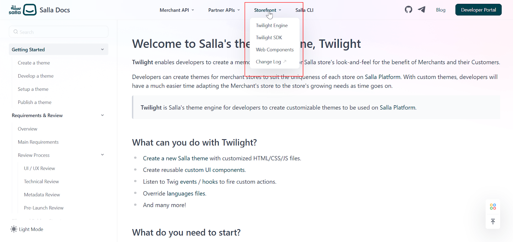Image resolution: width=513 pixels, height=242 pixels.
Task: Expand the Partner APIs dropdown
Action: point(224,10)
